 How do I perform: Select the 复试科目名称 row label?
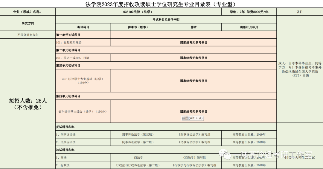click(x=66, y=127)
